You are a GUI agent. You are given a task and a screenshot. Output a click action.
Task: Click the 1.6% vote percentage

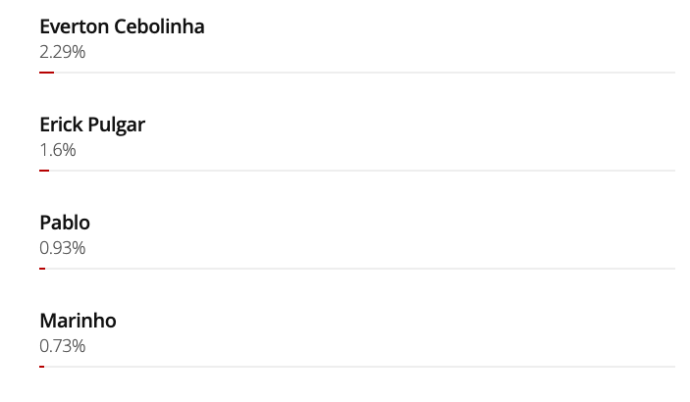pyautogui.click(x=58, y=150)
